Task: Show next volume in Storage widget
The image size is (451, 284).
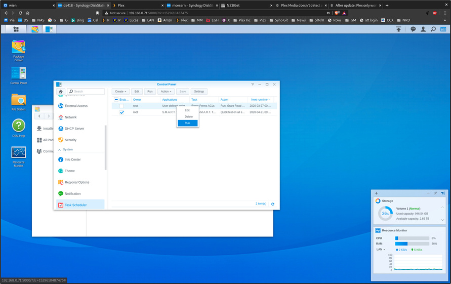Action: (442, 220)
